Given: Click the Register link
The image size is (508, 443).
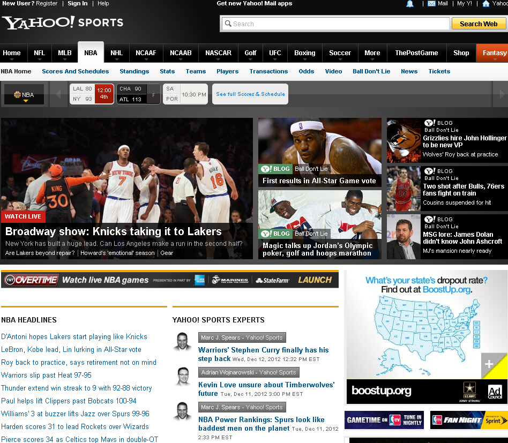Looking at the screenshot, I should tap(47, 4).
